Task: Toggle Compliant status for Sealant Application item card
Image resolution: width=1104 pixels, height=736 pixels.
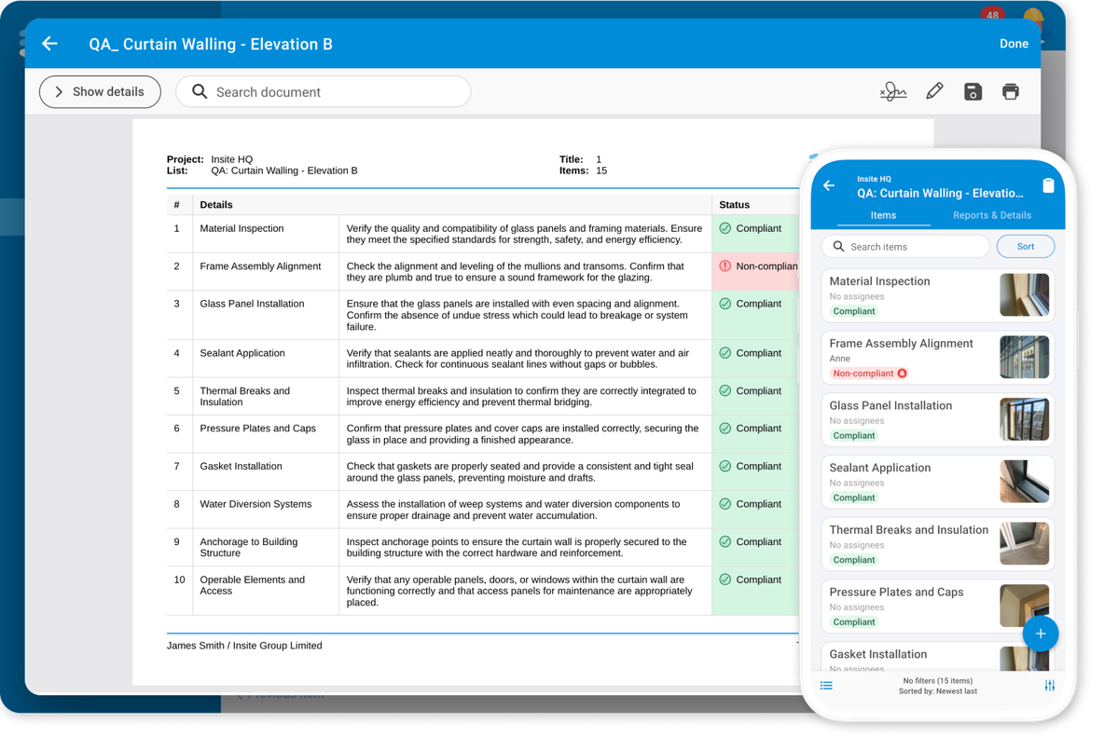Action: [x=853, y=497]
